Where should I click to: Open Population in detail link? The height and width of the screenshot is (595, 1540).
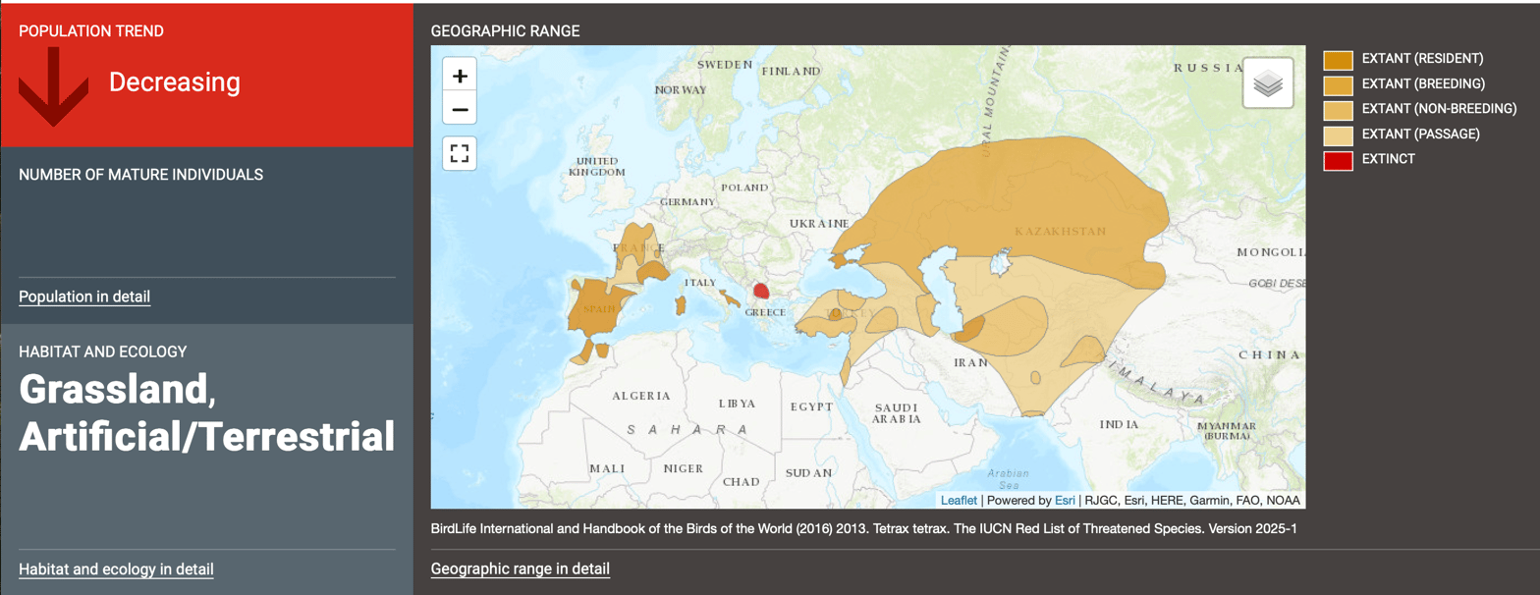84,297
